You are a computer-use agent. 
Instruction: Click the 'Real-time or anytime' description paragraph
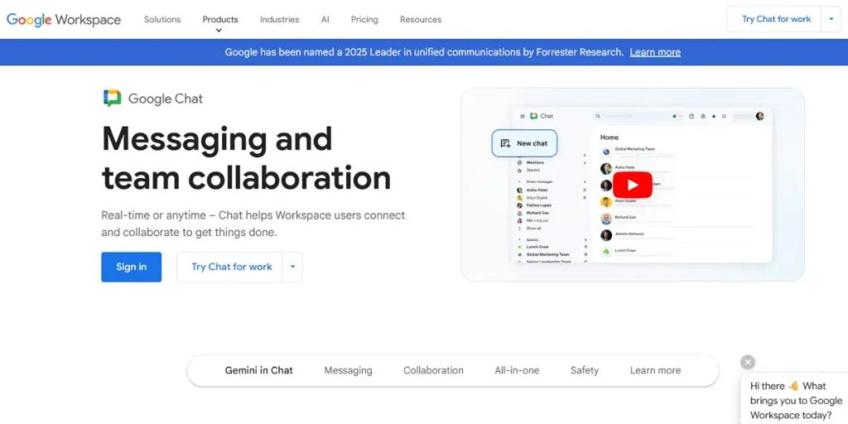pyautogui.click(x=253, y=224)
